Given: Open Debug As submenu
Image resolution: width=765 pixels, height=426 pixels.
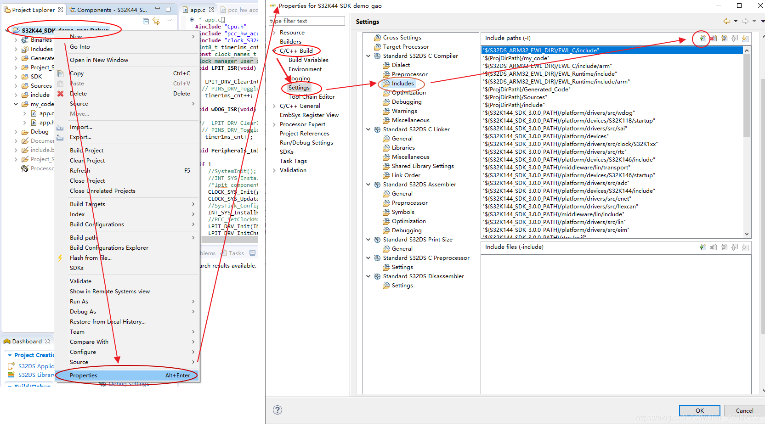Looking at the screenshot, I should click(x=127, y=312).
